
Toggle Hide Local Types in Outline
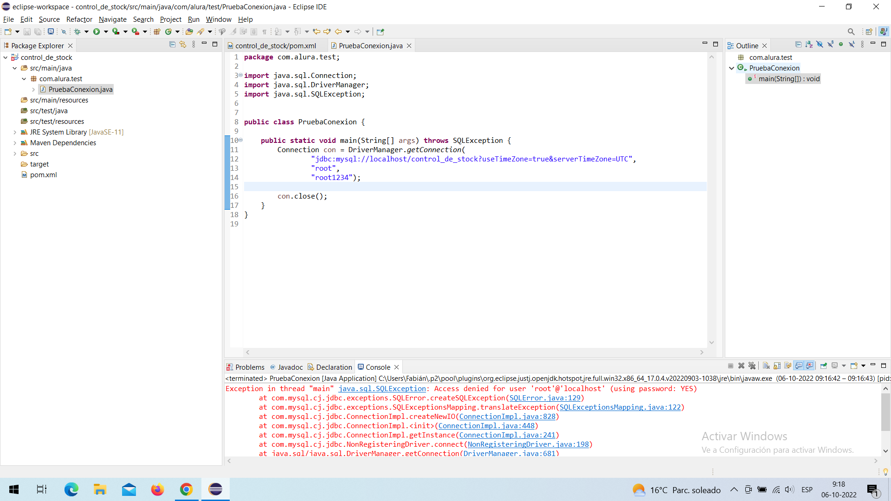(852, 45)
